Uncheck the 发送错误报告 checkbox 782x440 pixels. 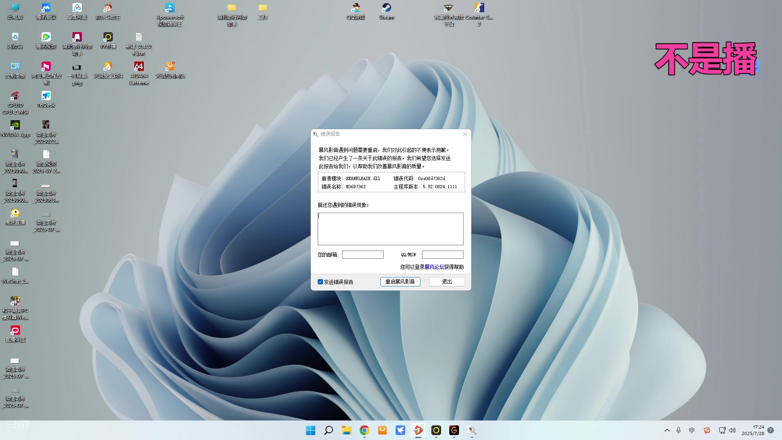320,282
